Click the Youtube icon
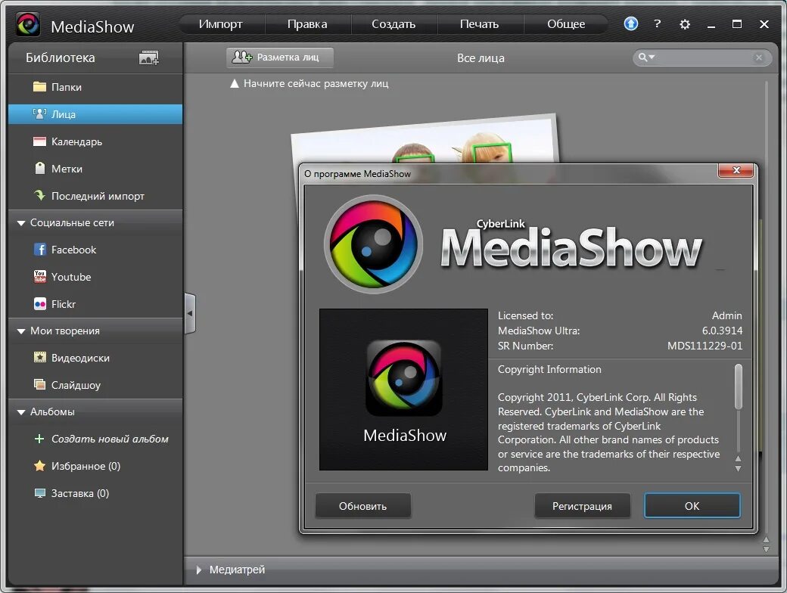This screenshot has height=593, width=787. [x=39, y=276]
